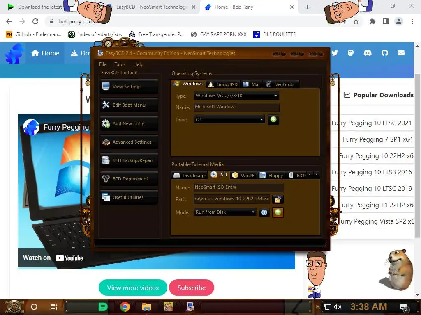The image size is (421, 315).
Task: Switch to Mac operating system tab
Action: click(x=252, y=84)
